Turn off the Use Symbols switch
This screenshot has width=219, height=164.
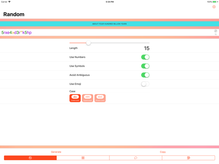(145, 66)
